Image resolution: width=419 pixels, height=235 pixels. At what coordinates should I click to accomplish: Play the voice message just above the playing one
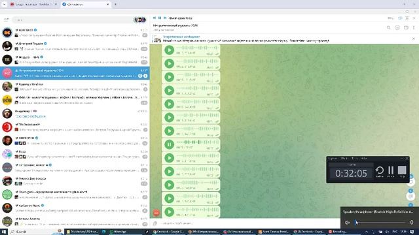coord(169,131)
